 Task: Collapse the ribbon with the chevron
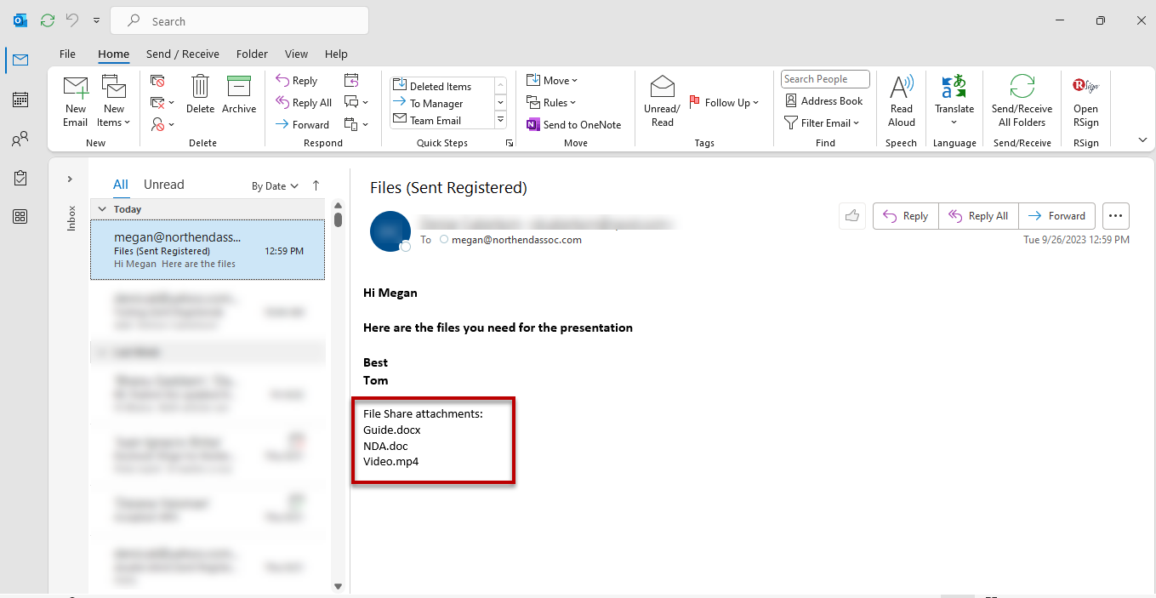coord(1142,140)
